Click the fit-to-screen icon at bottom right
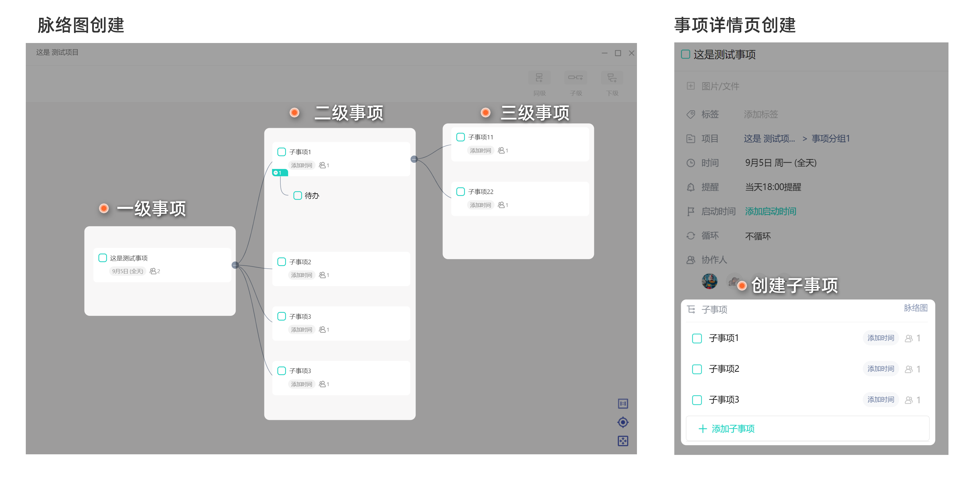This screenshot has width=979, height=481. click(623, 441)
